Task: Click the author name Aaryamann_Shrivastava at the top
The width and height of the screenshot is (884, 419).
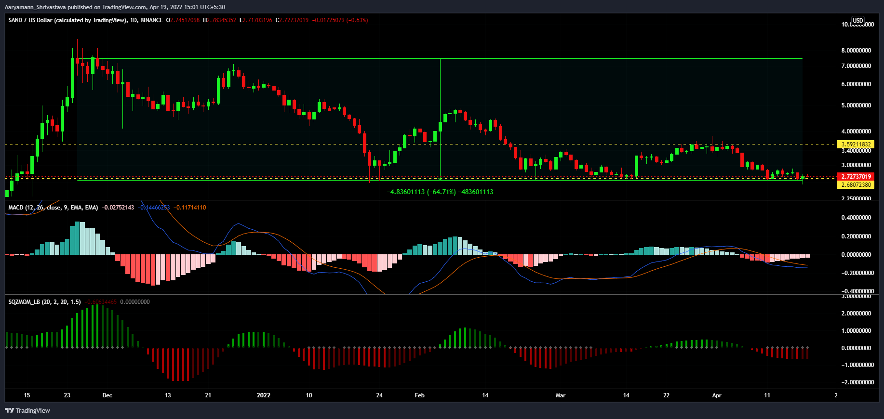Action: pyautogui.click(x=35, y=7)
